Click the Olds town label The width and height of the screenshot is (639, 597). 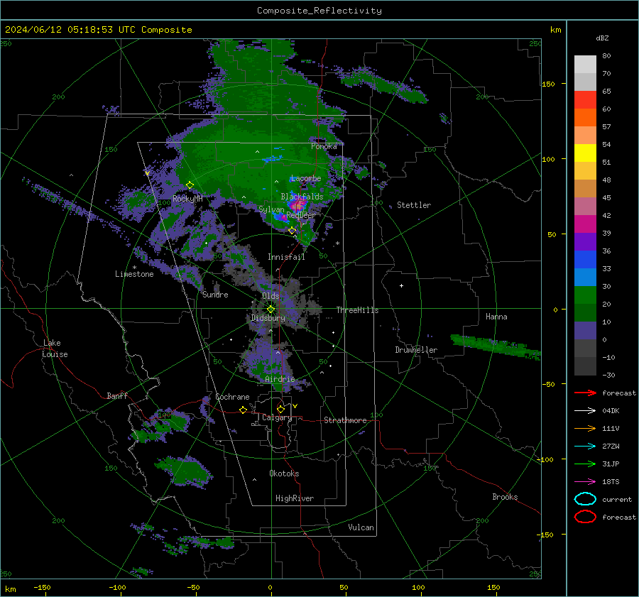coord(271,295)
